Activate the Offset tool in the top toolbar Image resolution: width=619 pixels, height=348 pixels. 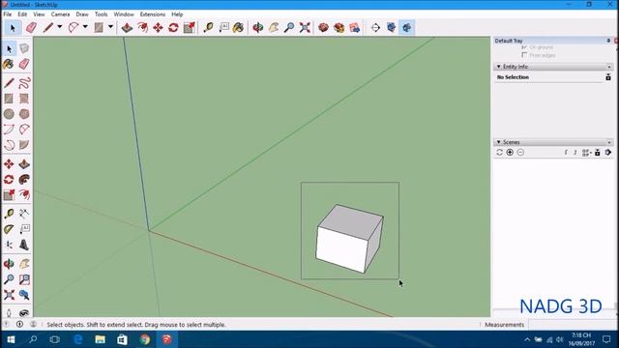tap(142, 28)
